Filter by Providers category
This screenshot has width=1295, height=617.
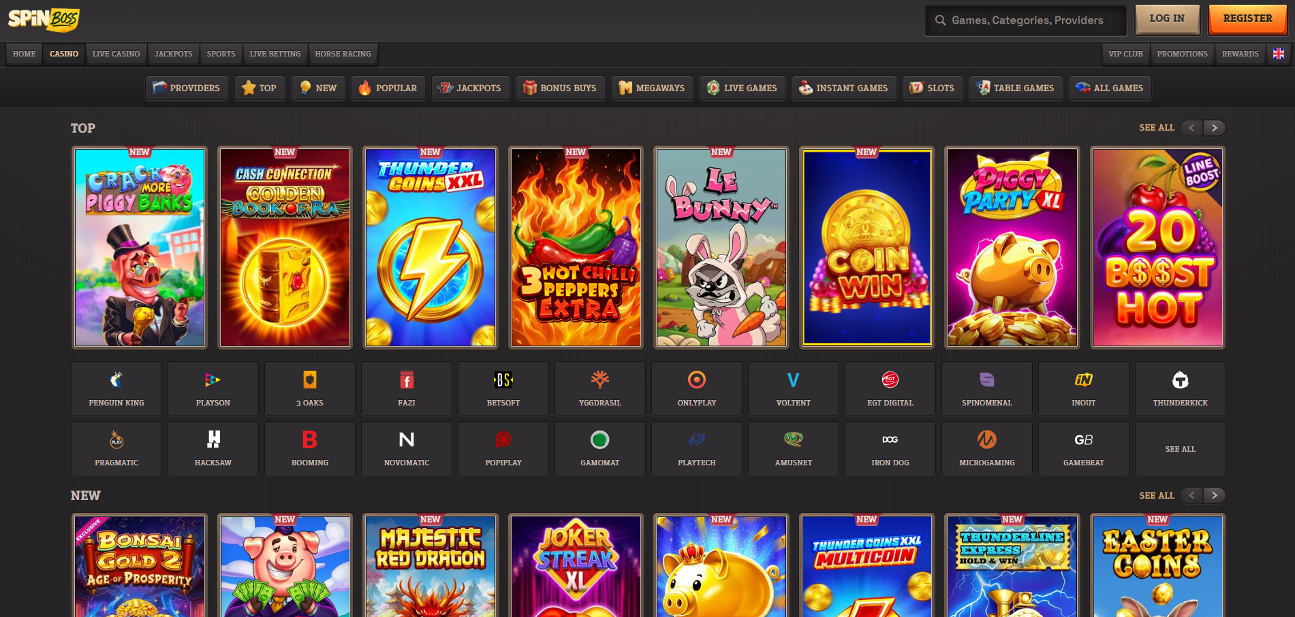187,88
